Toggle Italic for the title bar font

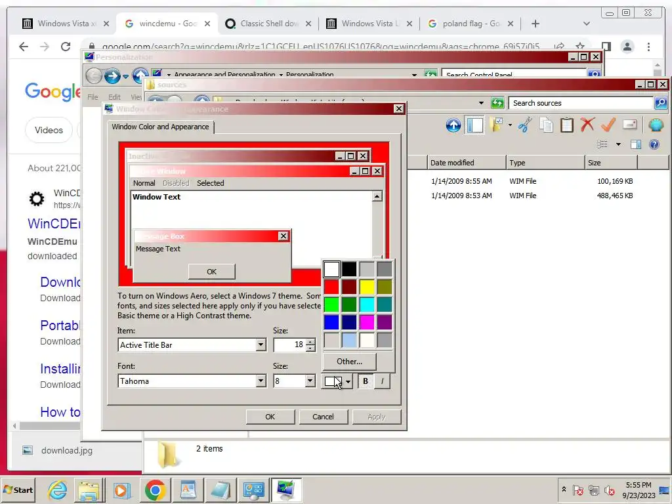[383, 381]
